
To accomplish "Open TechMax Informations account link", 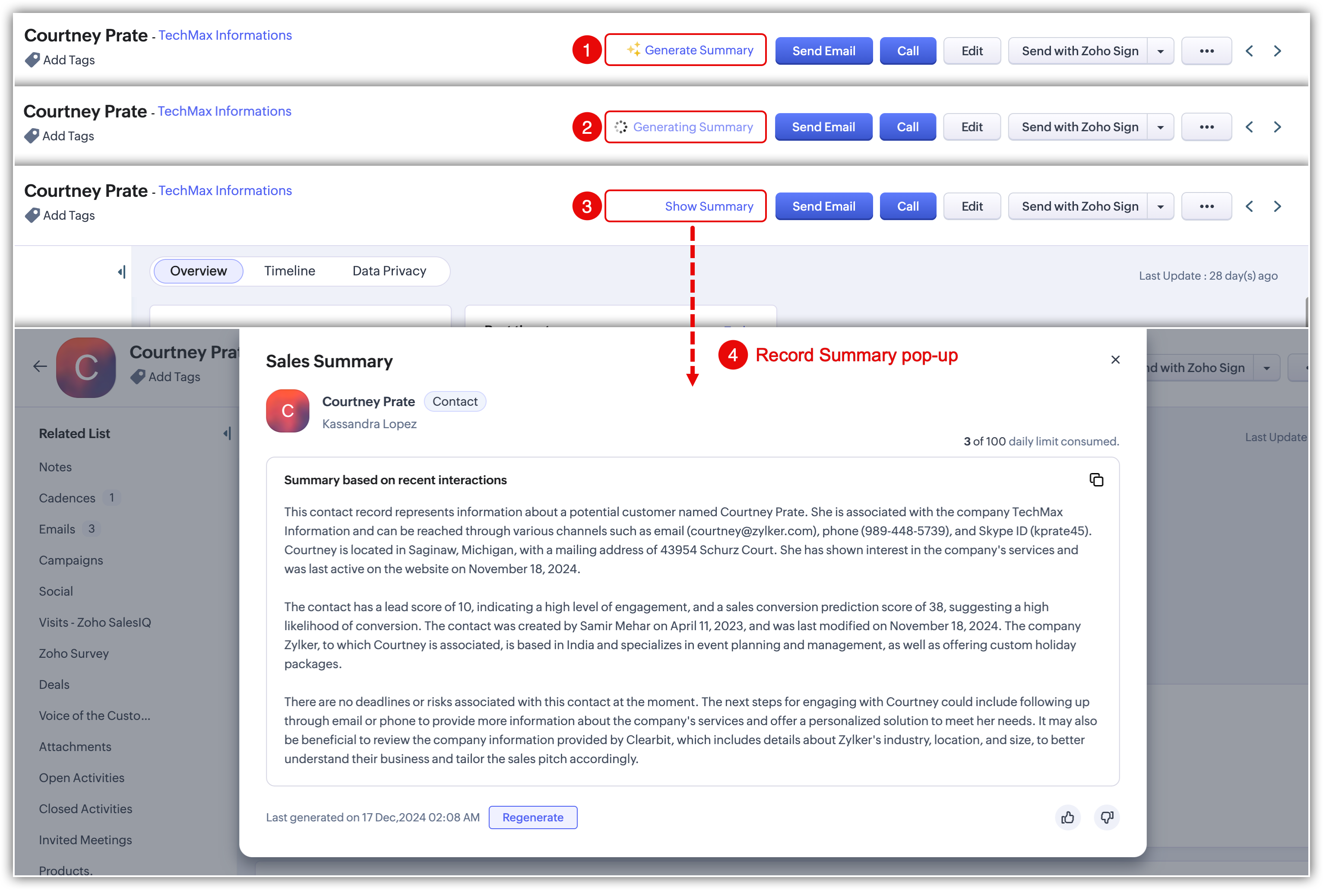I will pyautogui.click(x=225, y=35).
